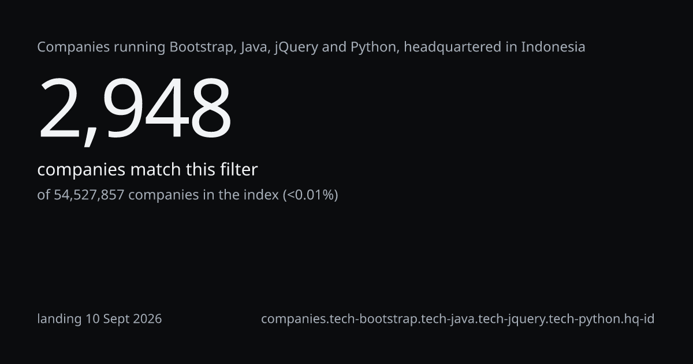693x364 pixels.
Task: Click 'Companies running' at heading start
Action: click(102, 47)
